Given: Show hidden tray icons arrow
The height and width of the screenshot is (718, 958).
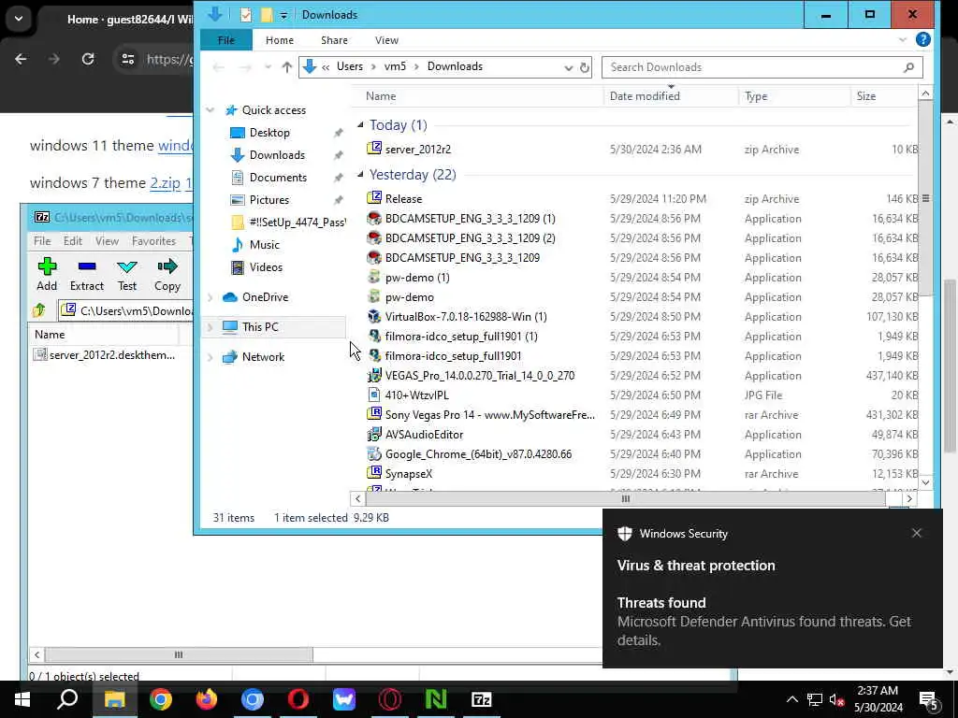Looking at the screenshot, I should tap(791, 699).
